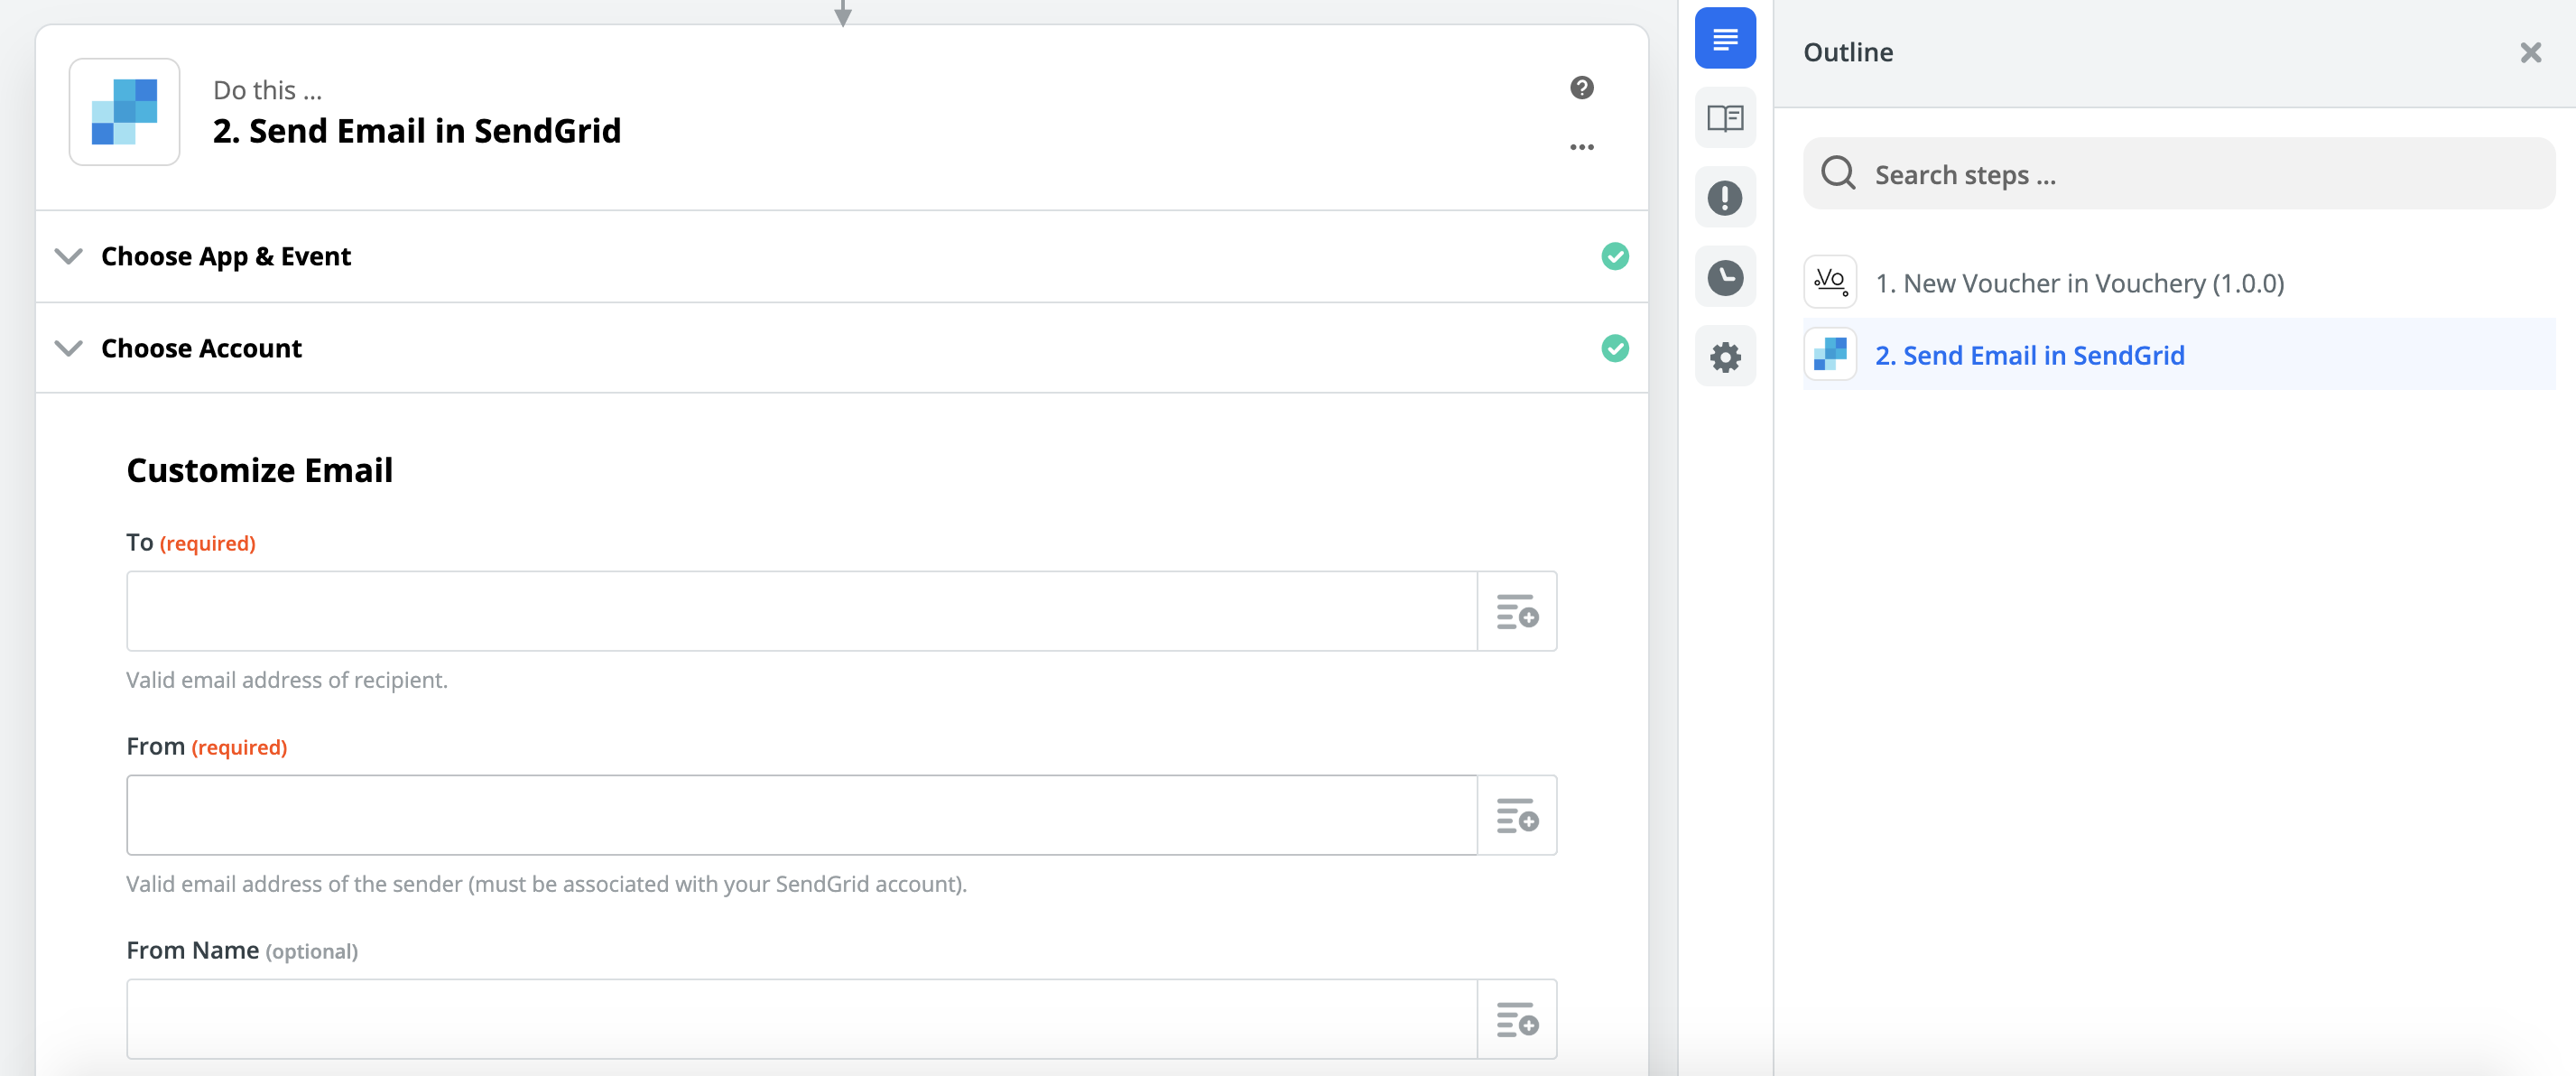Open the help question mark icon
The width and height of the screenshot is (2576, 1076).
point(1581,88)
